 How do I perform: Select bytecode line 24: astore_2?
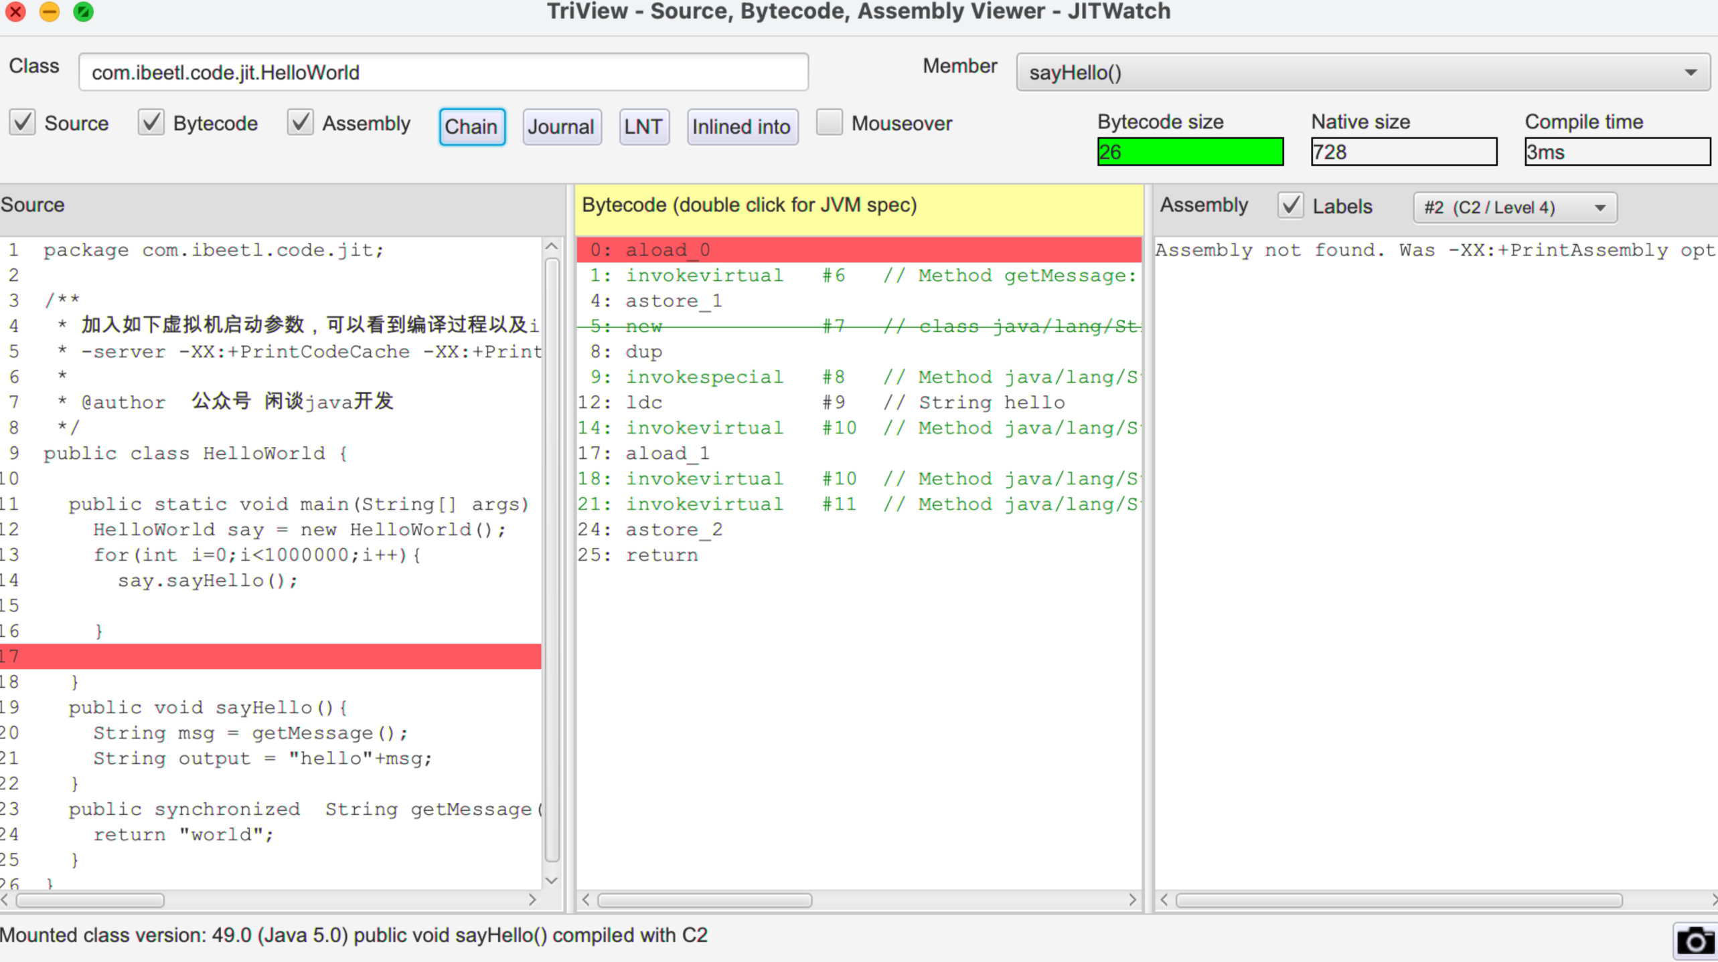[859, 529]
